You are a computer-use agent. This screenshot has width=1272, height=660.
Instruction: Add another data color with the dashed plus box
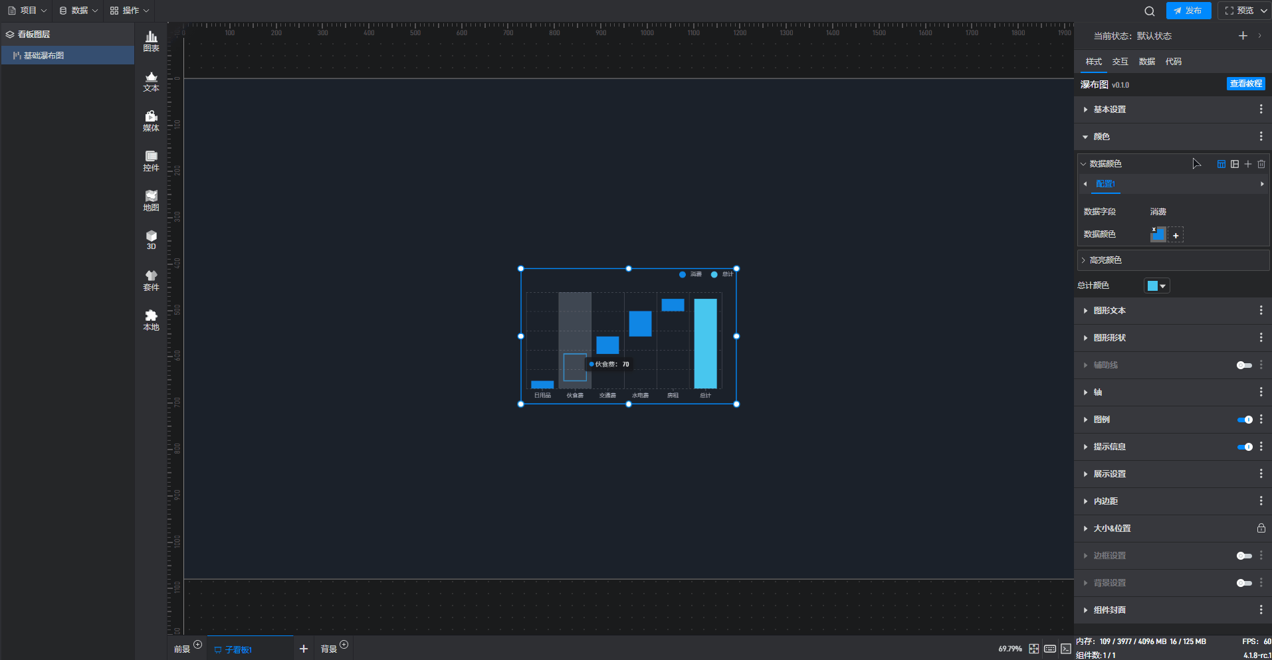pyautogui.click(x=1176, y=235)
